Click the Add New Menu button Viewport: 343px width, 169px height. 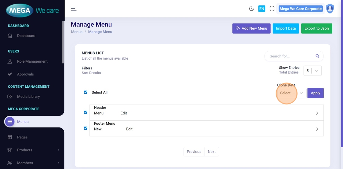click(x=251, y=28)
